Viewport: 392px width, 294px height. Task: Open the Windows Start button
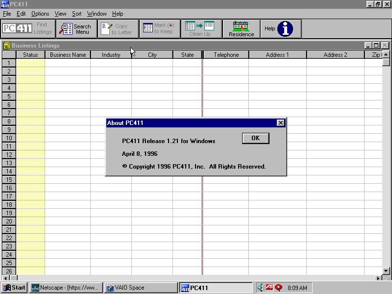[x=14, y=288]
